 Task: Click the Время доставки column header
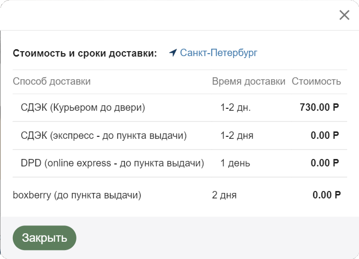coord(249,81)
